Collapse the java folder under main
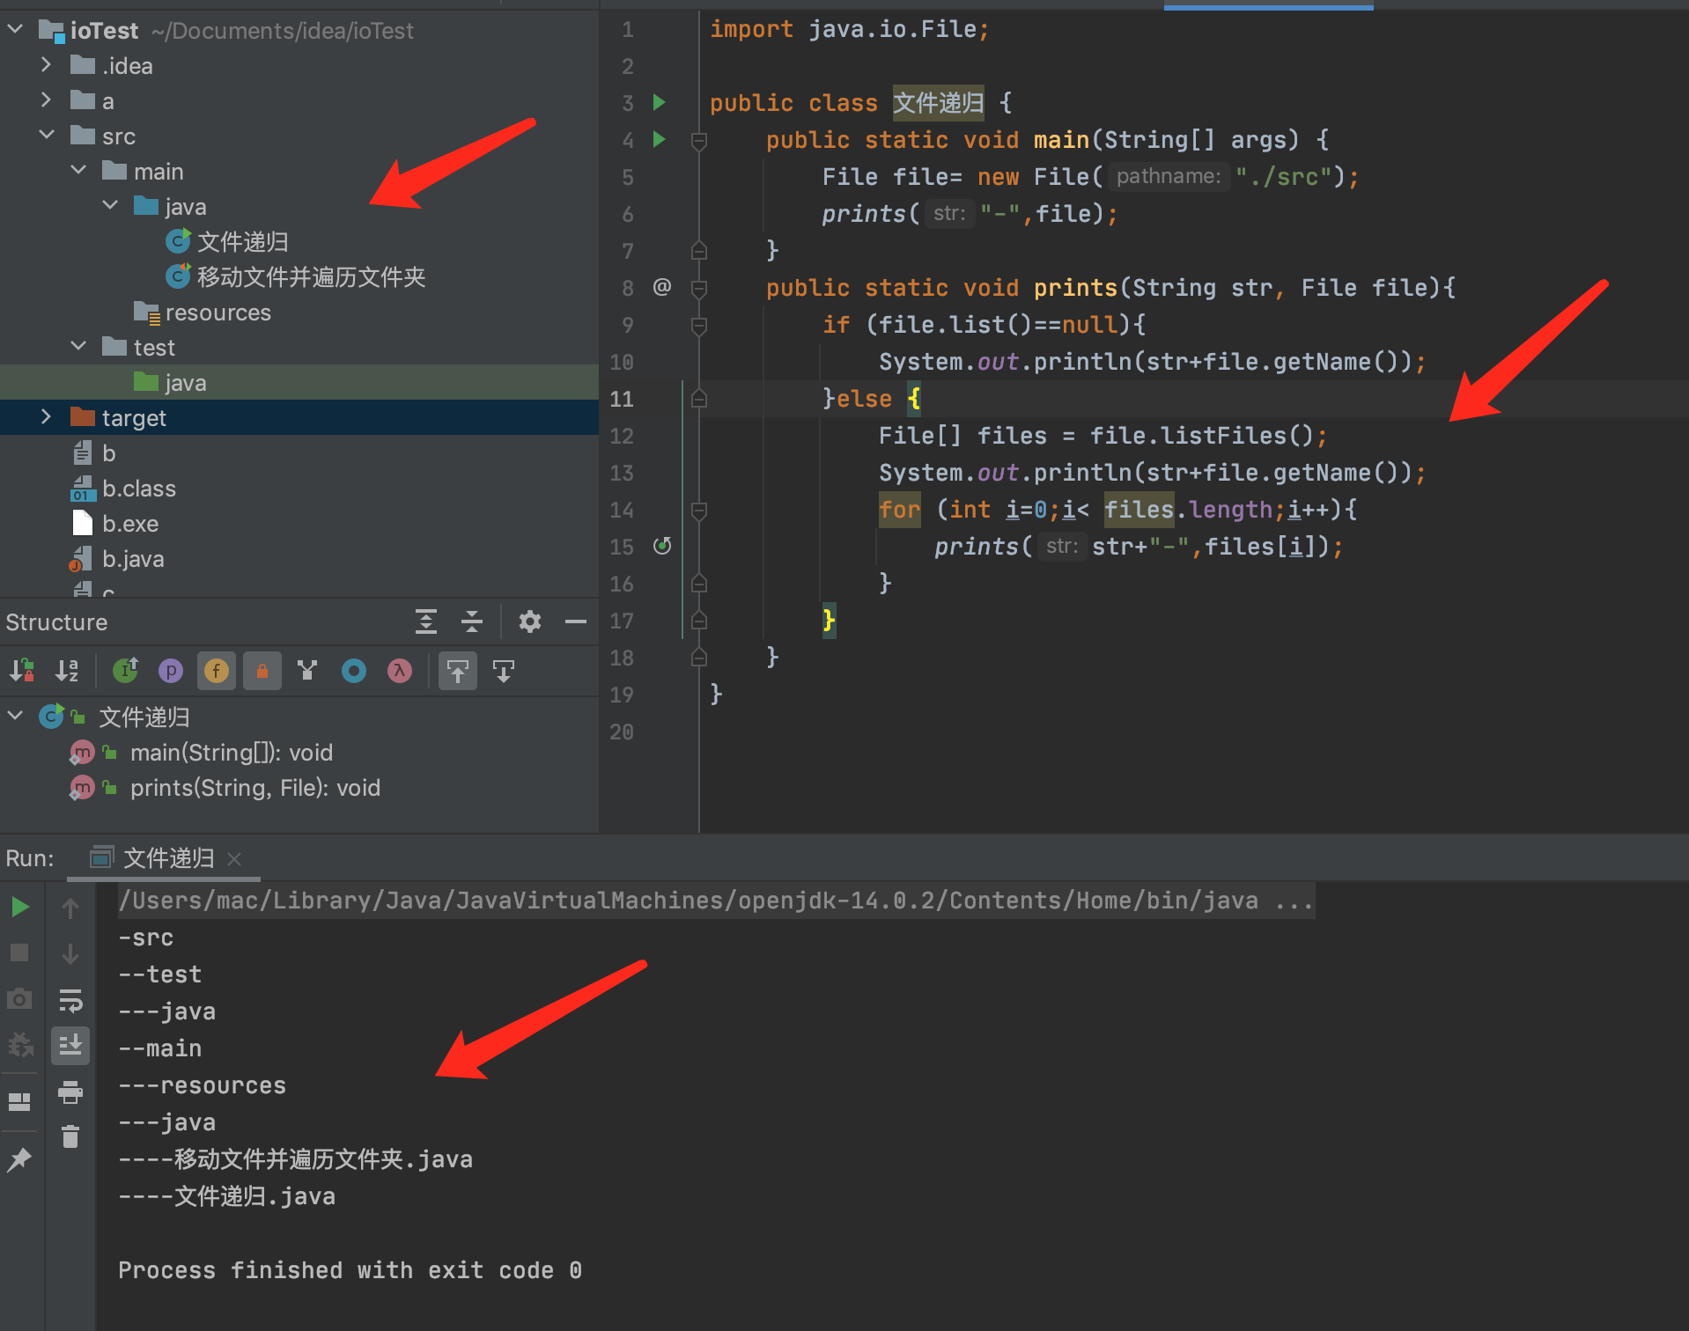 point(110,206)
